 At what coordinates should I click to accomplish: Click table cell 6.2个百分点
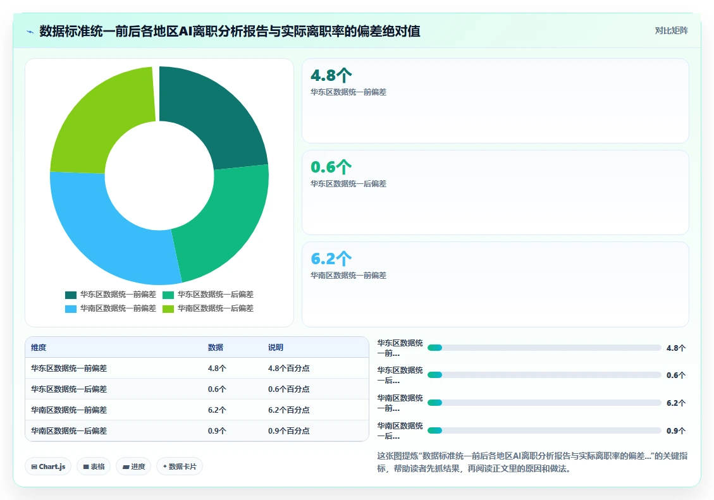288,410
